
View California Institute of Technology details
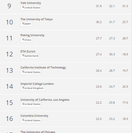[43, 67]
